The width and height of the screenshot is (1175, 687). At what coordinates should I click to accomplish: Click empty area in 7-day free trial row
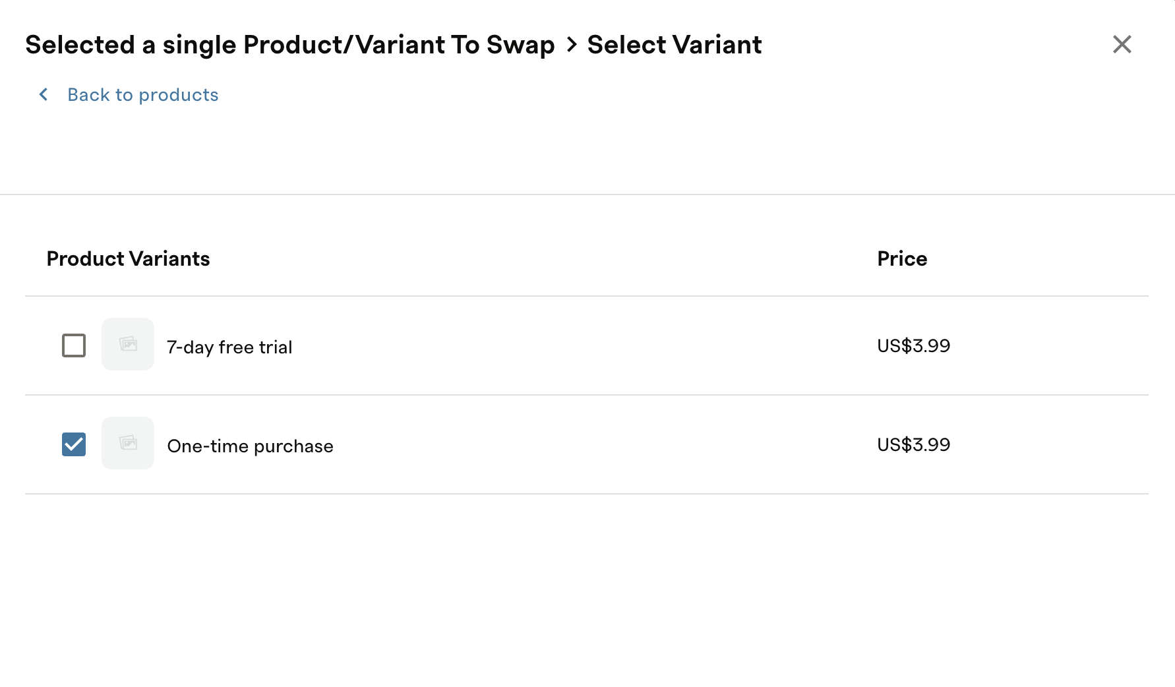[x=580, y=345]
